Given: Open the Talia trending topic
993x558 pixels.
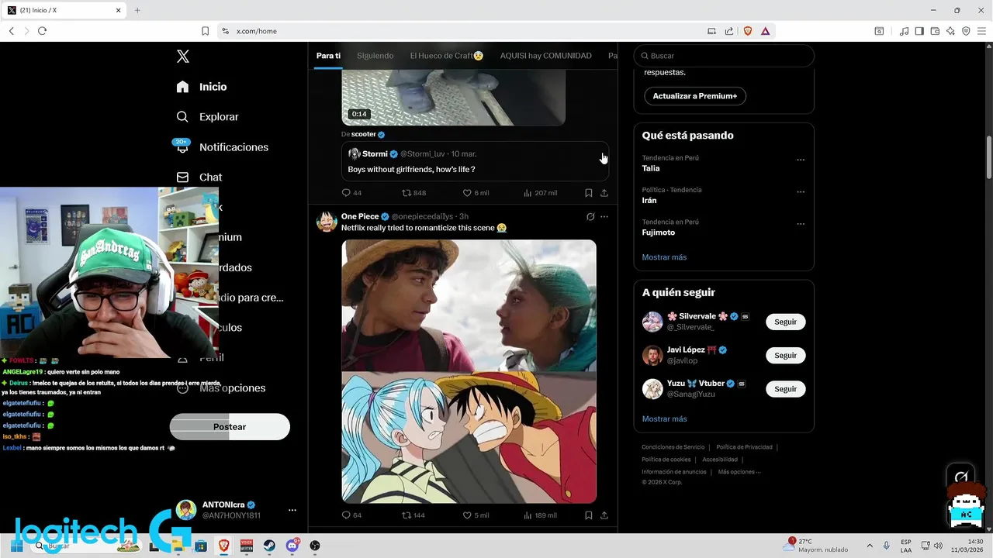Looking at the screenshot, I should 651,168.
